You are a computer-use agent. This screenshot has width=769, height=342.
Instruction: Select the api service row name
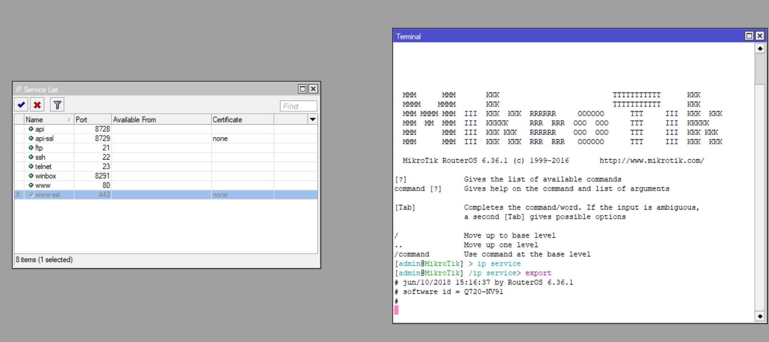(x=40, y=129)
